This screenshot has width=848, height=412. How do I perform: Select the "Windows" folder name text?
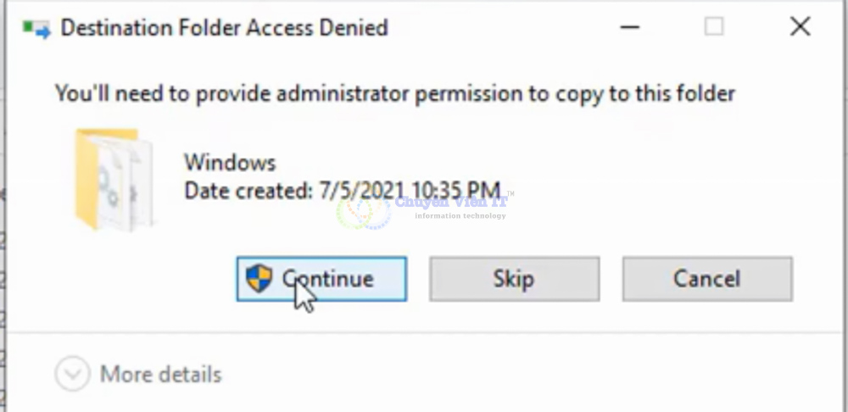click(x=230, y=162)
